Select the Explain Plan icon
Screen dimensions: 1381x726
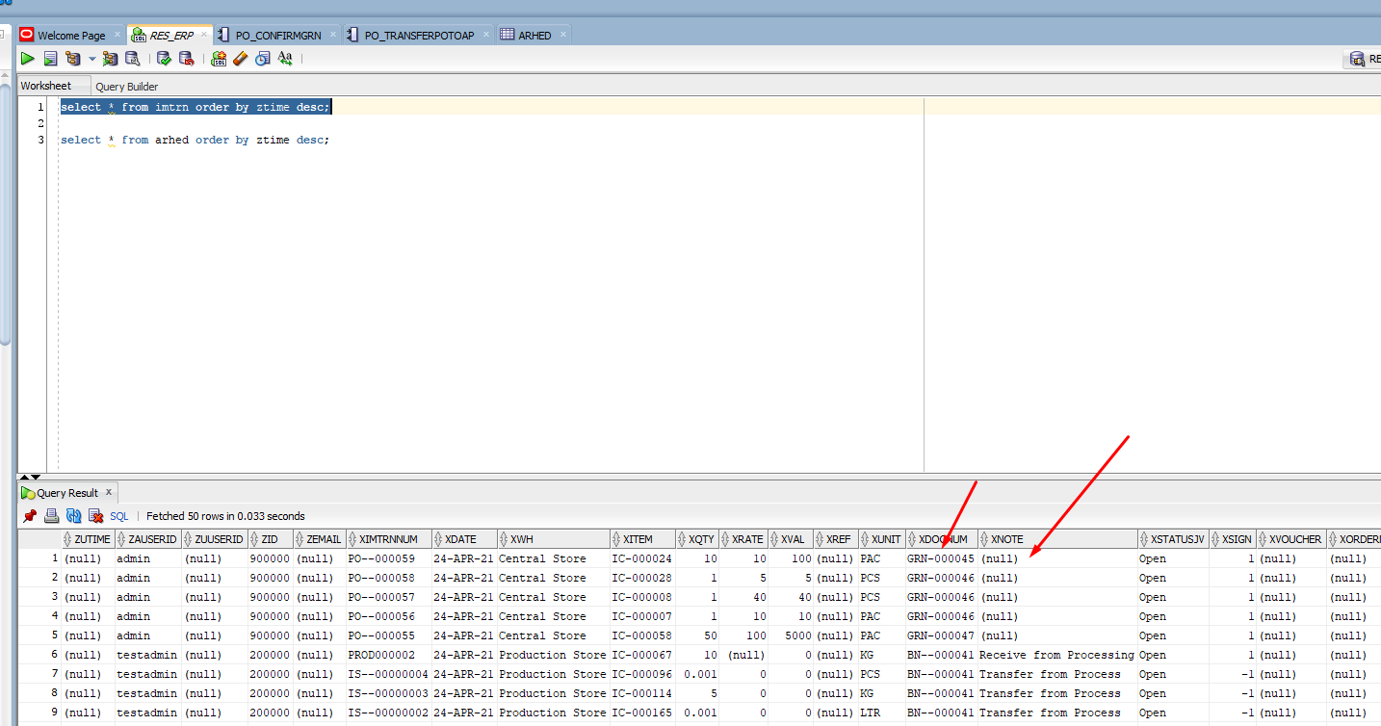click(x=71, y=58)
